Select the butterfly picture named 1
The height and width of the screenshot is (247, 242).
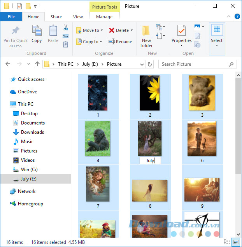point(98,93)
